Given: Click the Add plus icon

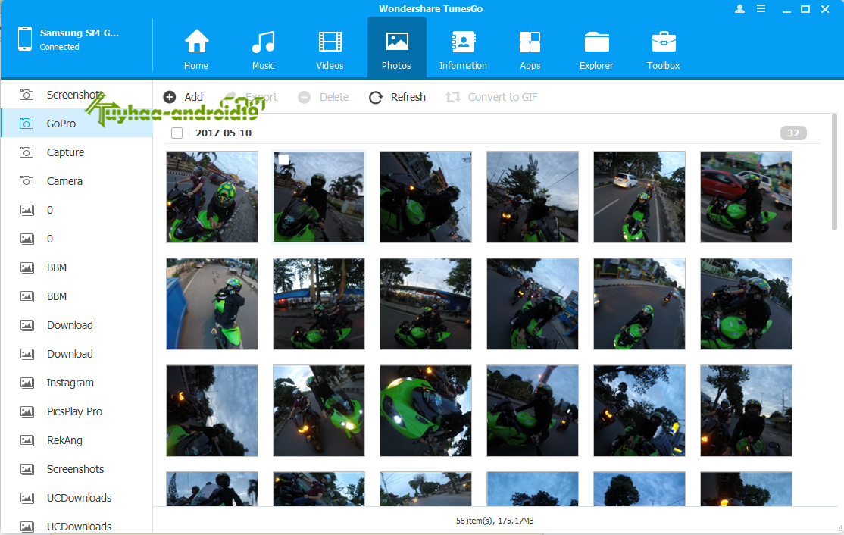Looking at the screenshot, I should pyautogui.click(x=170, y=97).
